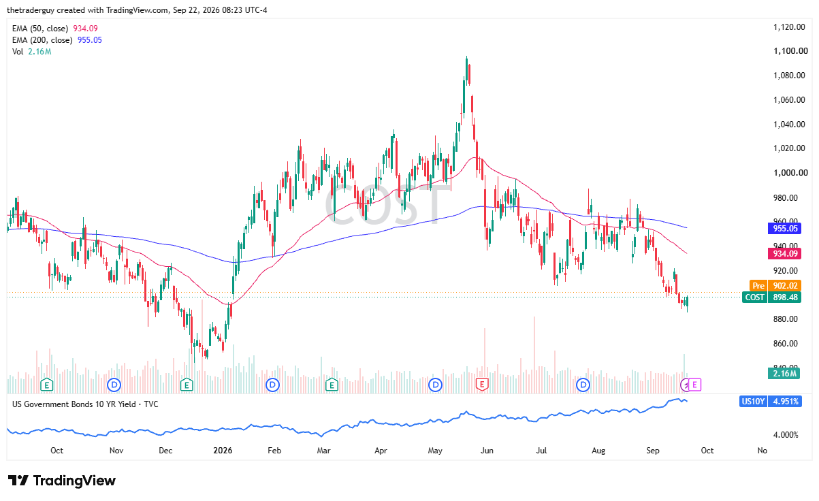Image resolution: width=819 pixels, height=501 pixels.
Task: Click the 880.00 price axis label
Action: tap(785, 319)
